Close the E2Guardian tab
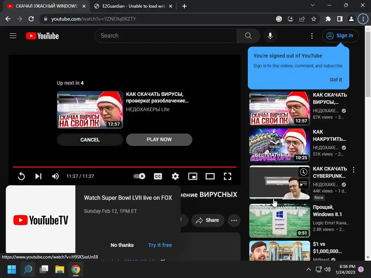The height and width of the screenshot is (278, 371). tap(171, 6)
